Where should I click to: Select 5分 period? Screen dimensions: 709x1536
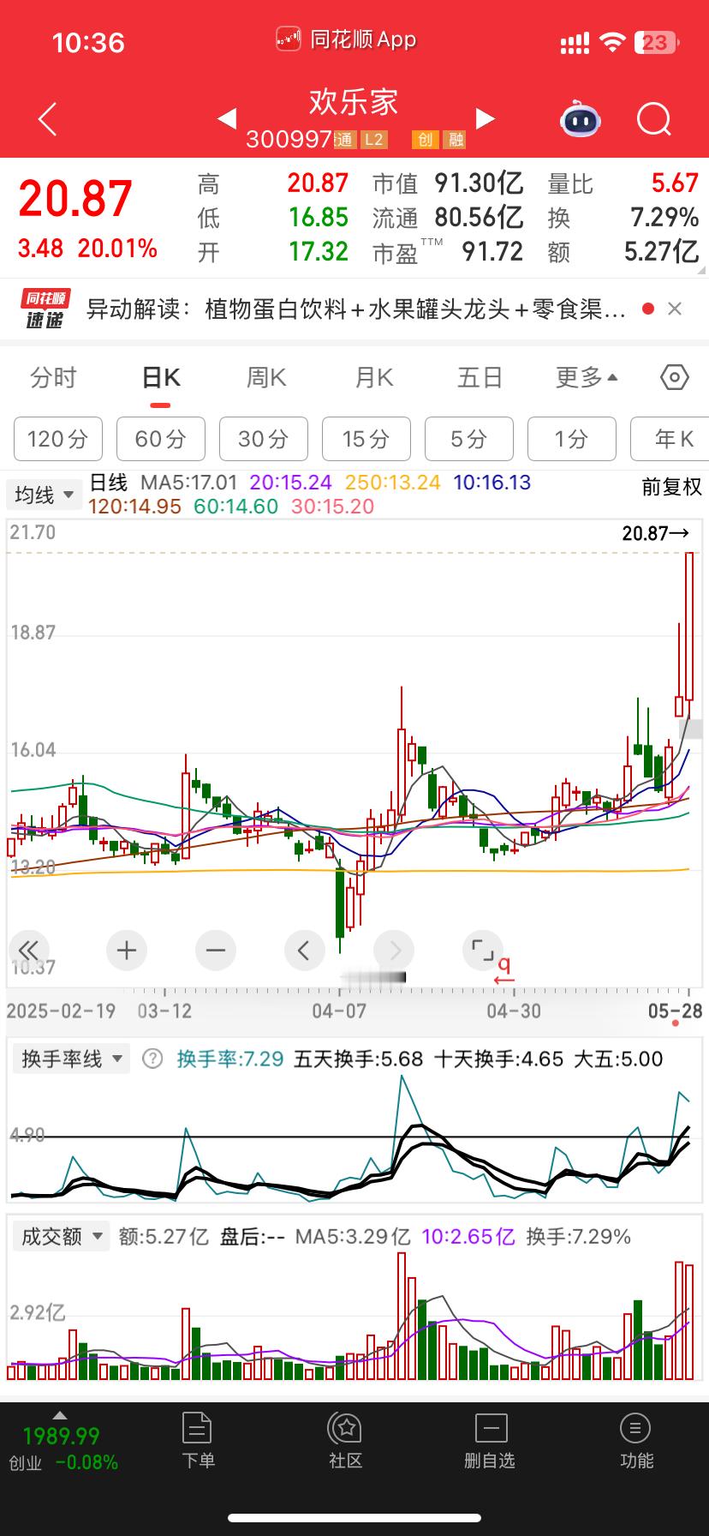click(x=469, y=439)
